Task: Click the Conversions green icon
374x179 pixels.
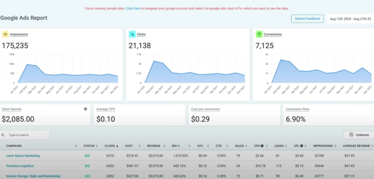Action: pos(259,34)
